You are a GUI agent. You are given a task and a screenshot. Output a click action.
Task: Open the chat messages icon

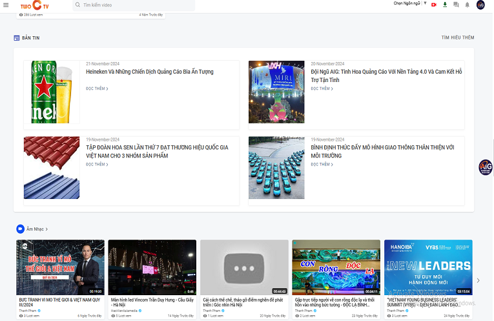(456, 5)
